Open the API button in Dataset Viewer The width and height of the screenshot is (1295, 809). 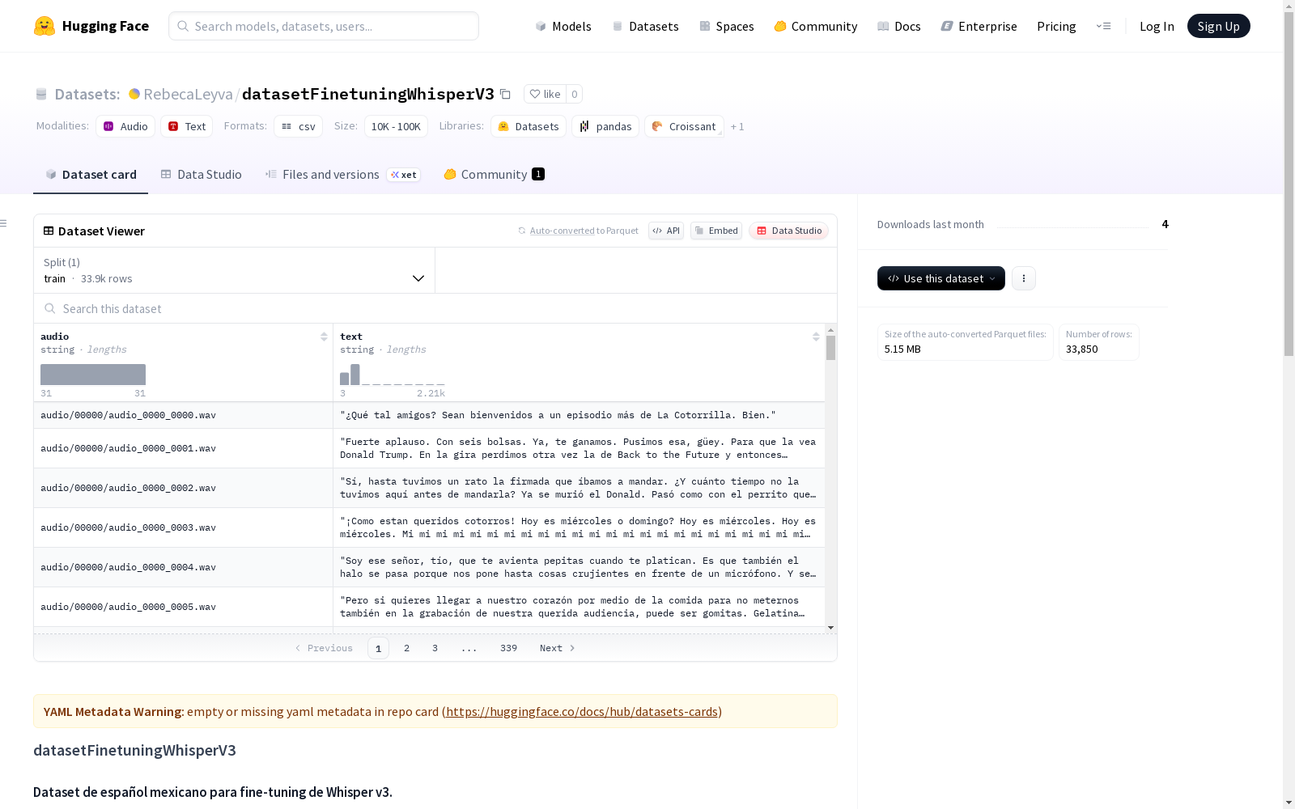tap(666, 231)
